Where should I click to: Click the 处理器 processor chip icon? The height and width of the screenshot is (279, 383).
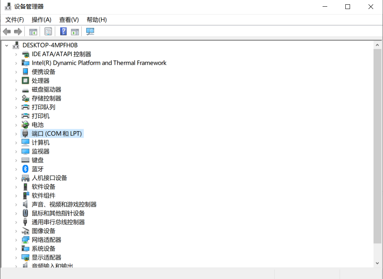pyautogui.click(x=26, y=81)
